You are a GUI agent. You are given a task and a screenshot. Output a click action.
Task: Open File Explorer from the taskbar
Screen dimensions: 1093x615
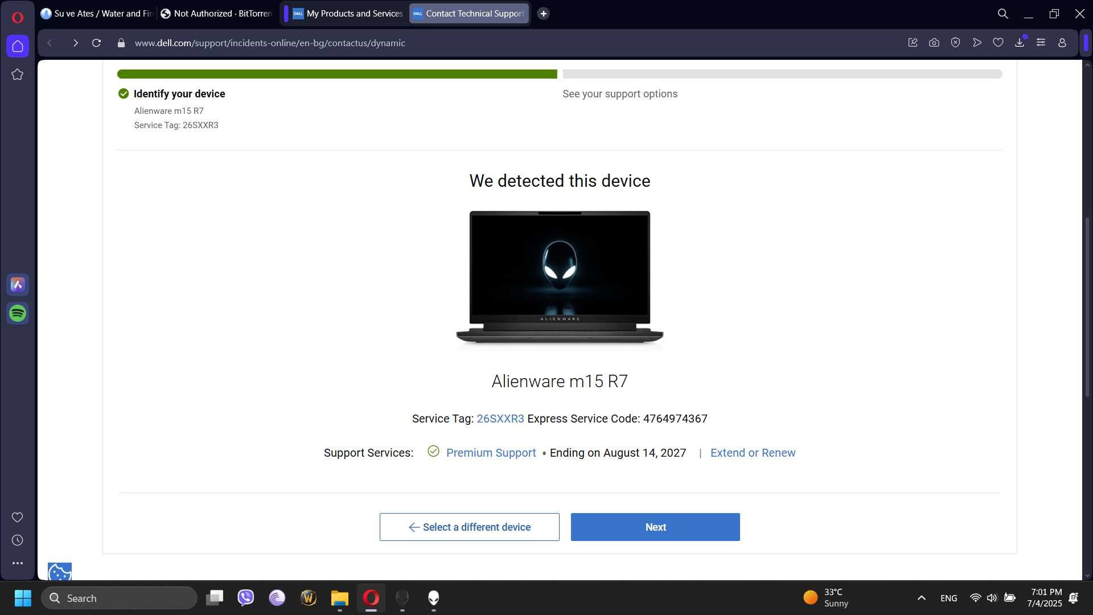coord(340,598)
